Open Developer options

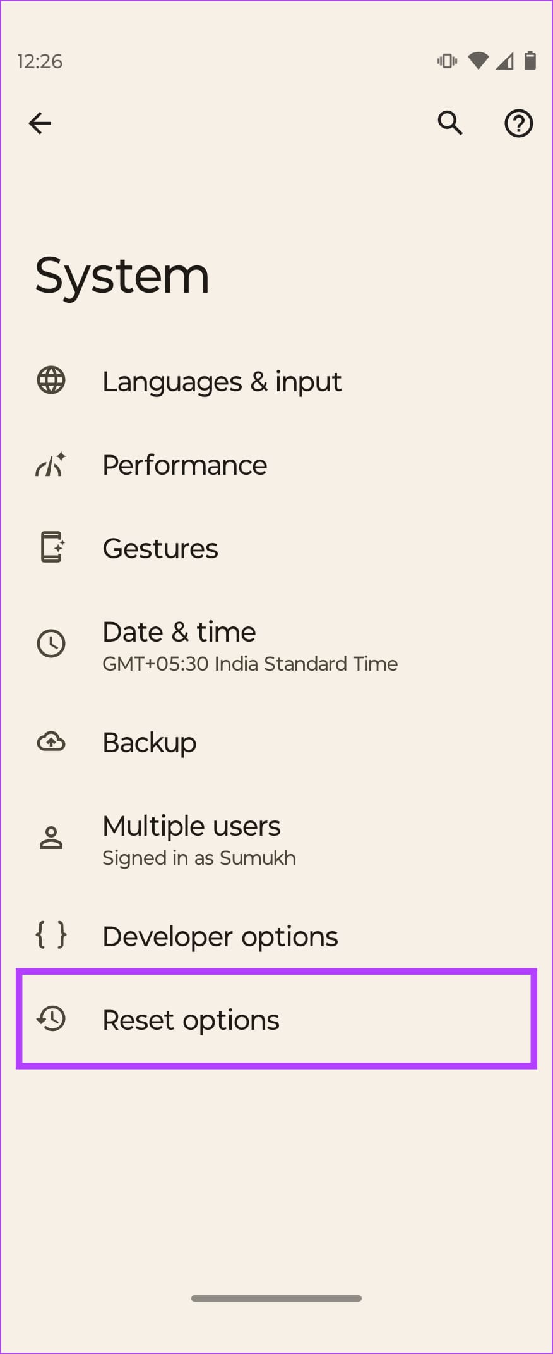(x=276, y=936)
